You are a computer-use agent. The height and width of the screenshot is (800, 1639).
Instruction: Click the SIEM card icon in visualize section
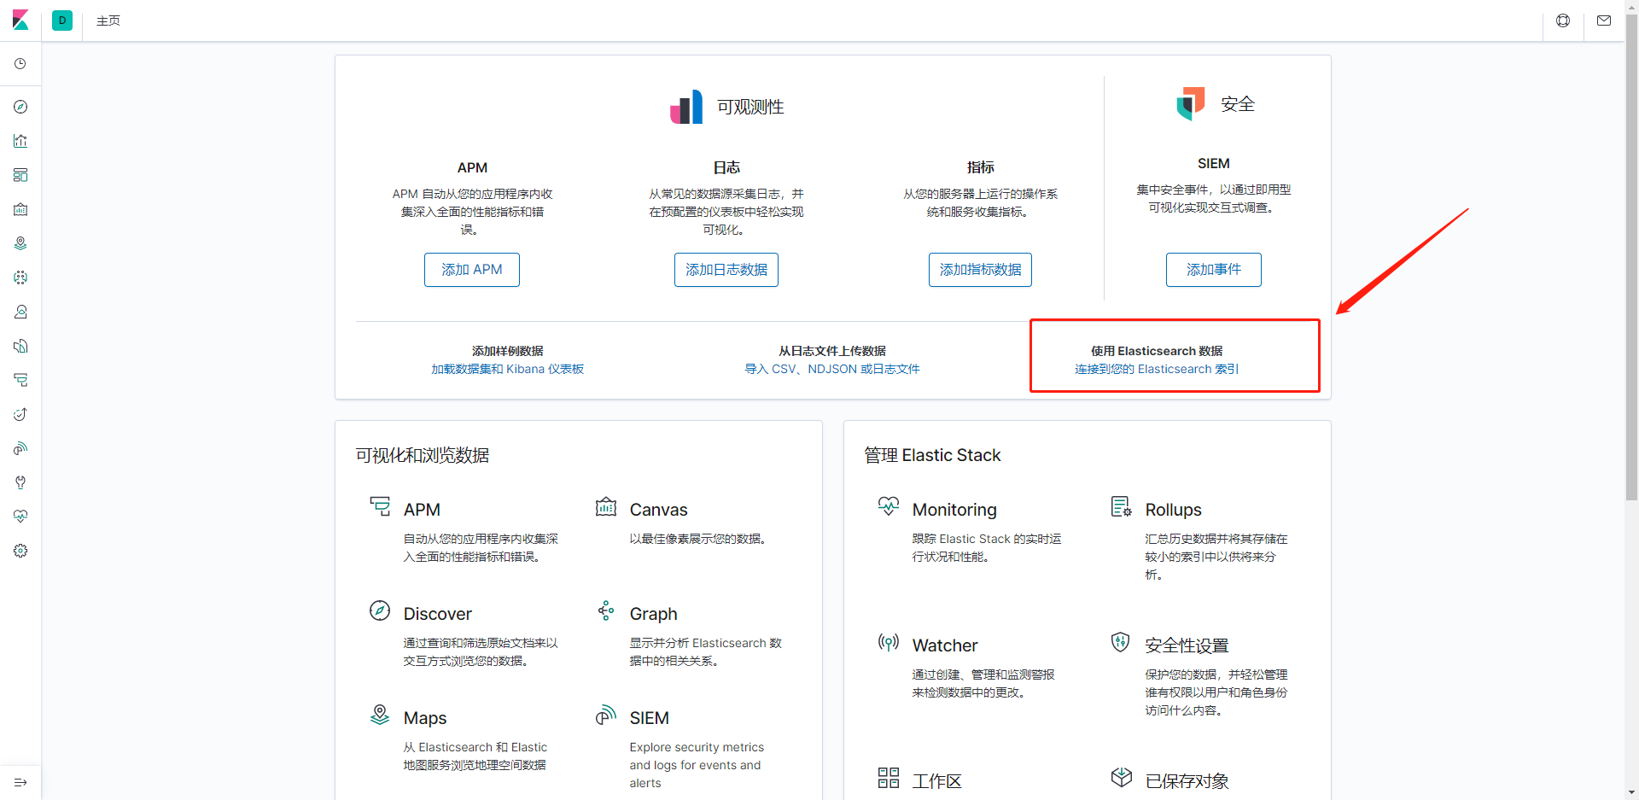point(606,715)
